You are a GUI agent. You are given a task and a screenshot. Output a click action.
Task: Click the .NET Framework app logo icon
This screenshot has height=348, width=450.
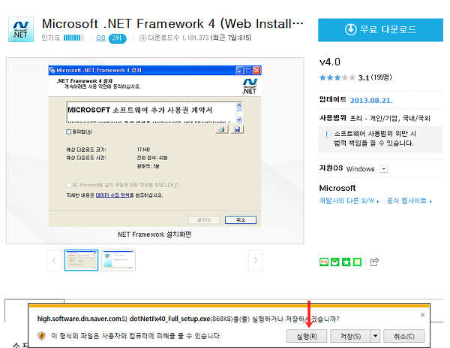pyautogui.click(x=21, y=29)
